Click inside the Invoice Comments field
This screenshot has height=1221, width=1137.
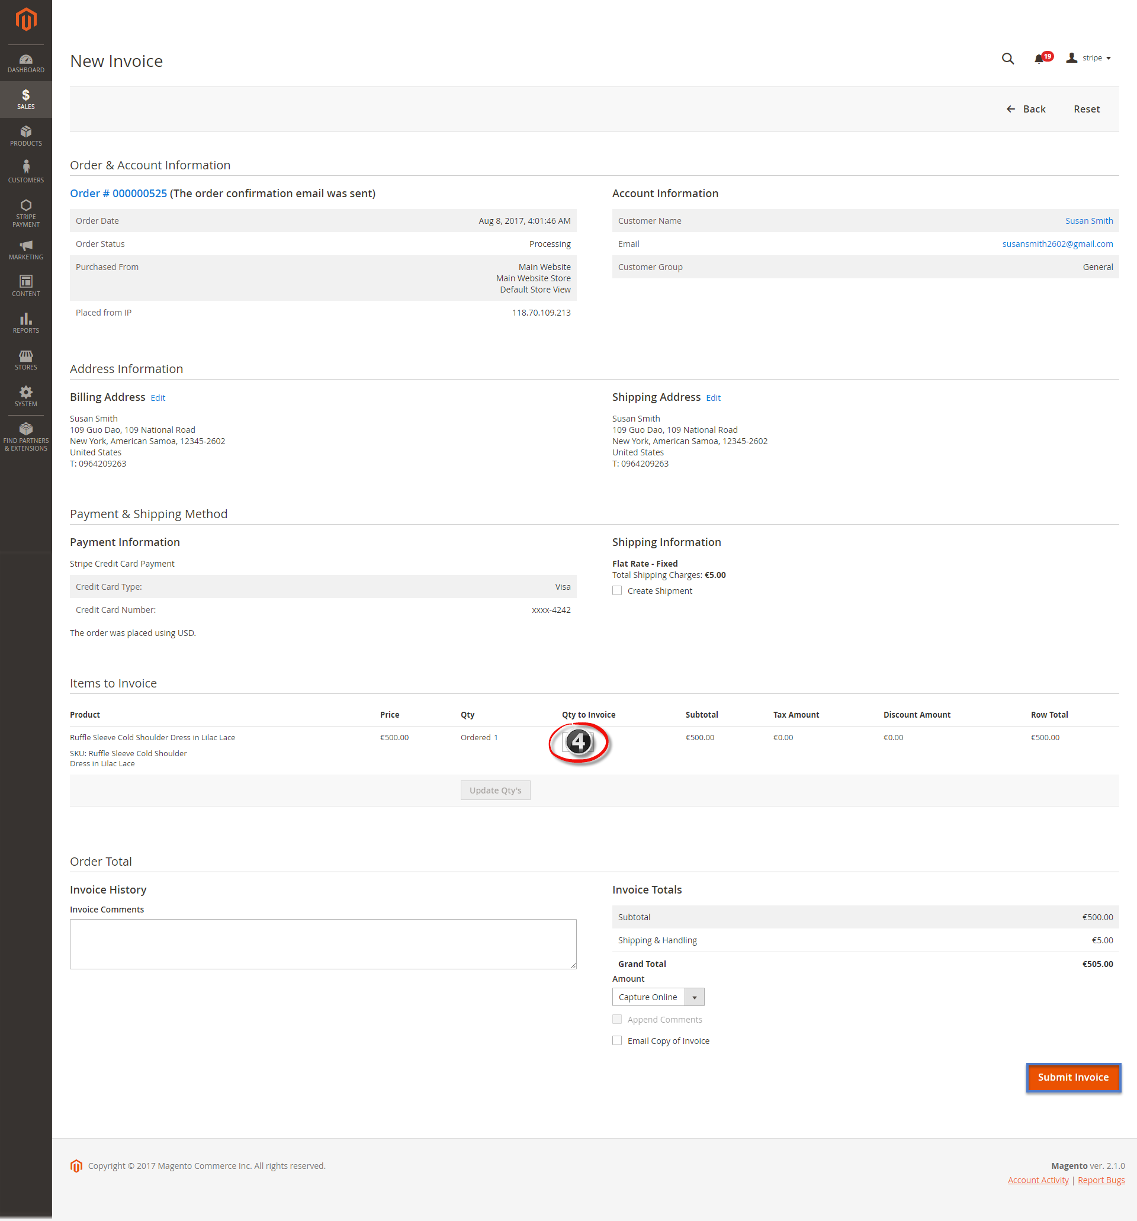(x=323, y=943)
